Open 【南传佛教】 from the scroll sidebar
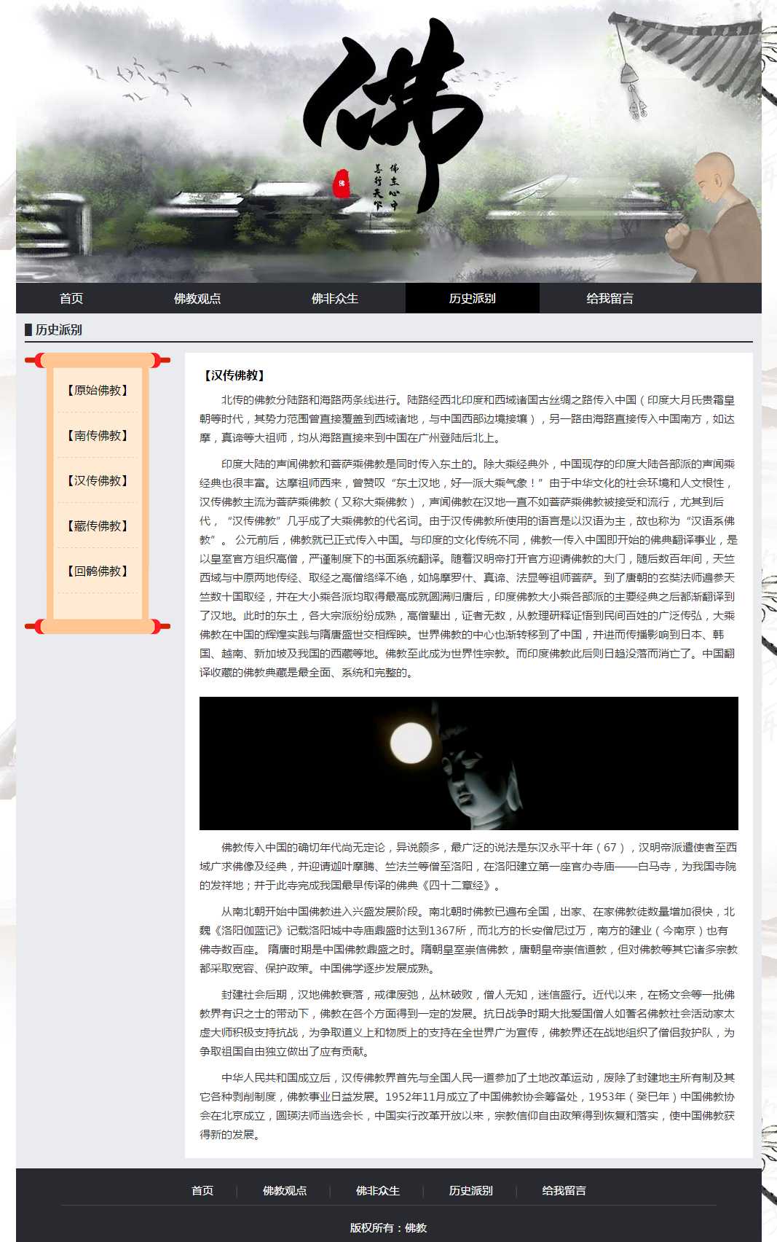This screenshot has width=777, height=1242. (98, 436)
